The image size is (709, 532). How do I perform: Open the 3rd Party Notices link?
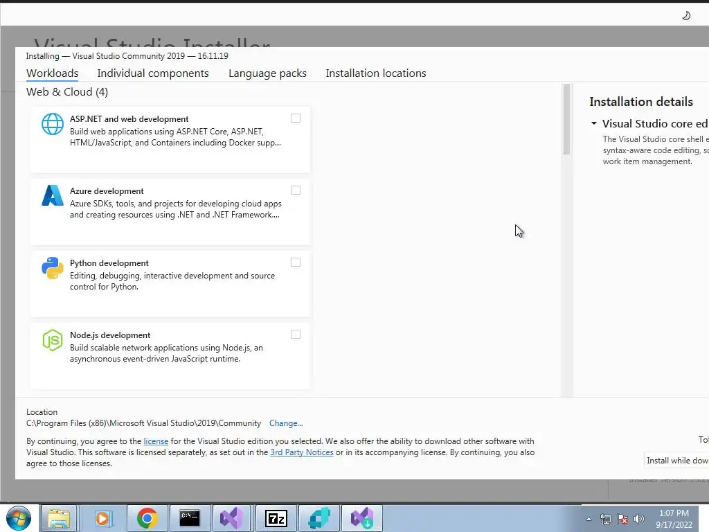[302, 452]
